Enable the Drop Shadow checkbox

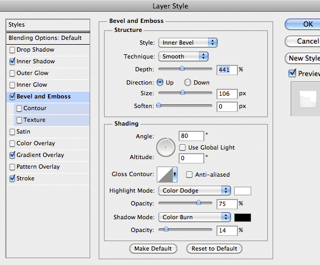12,50
